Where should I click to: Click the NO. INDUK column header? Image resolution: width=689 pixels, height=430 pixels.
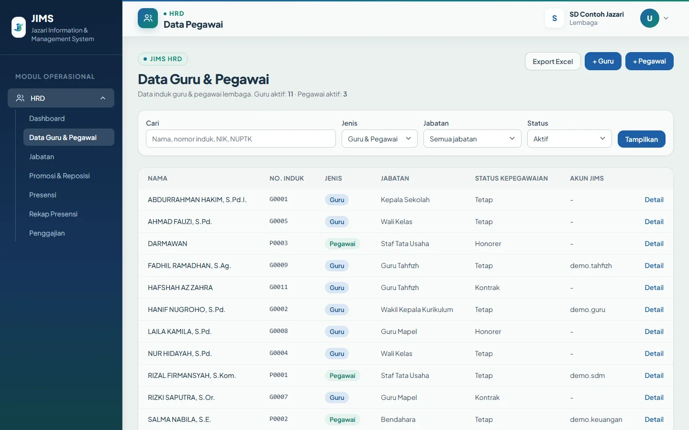(x=287, y=178)
